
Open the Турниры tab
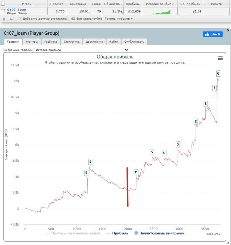(32, 42)
